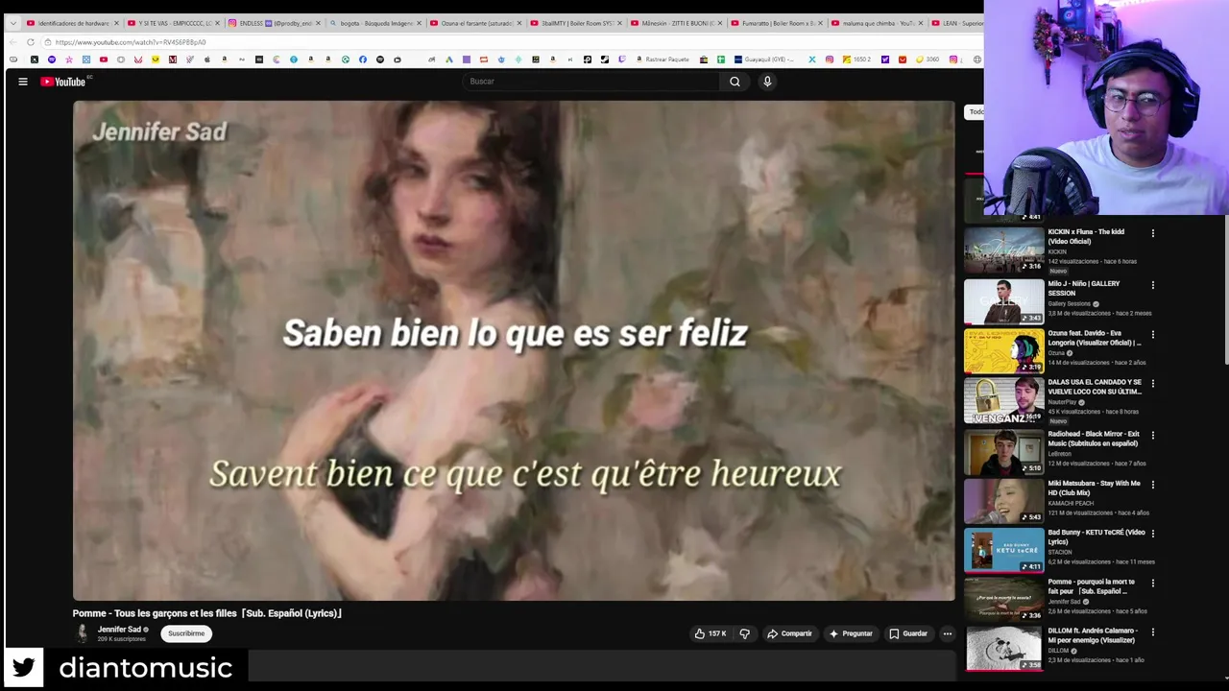Open the Jennifer Sad channel avatar
This screenshot has height=691, width=1229.
82,633
